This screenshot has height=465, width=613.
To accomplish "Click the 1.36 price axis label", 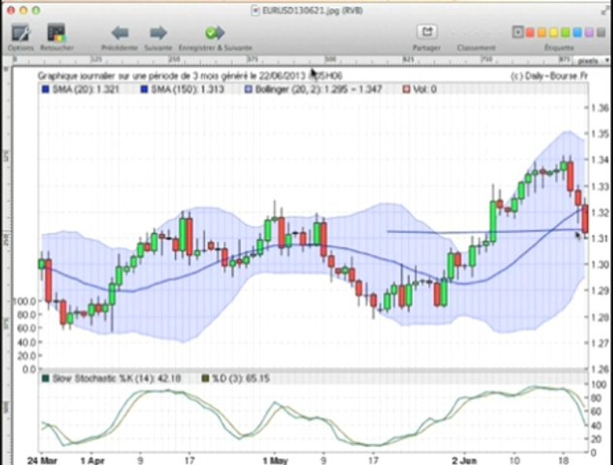I will pos(601,108).
